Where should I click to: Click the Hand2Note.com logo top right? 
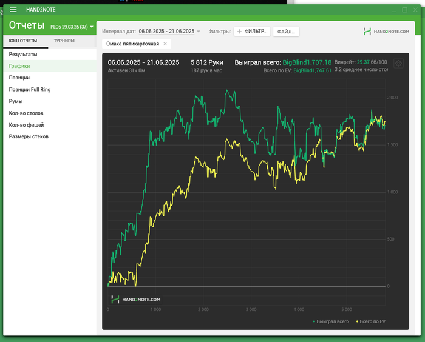(x=386, y=32)
